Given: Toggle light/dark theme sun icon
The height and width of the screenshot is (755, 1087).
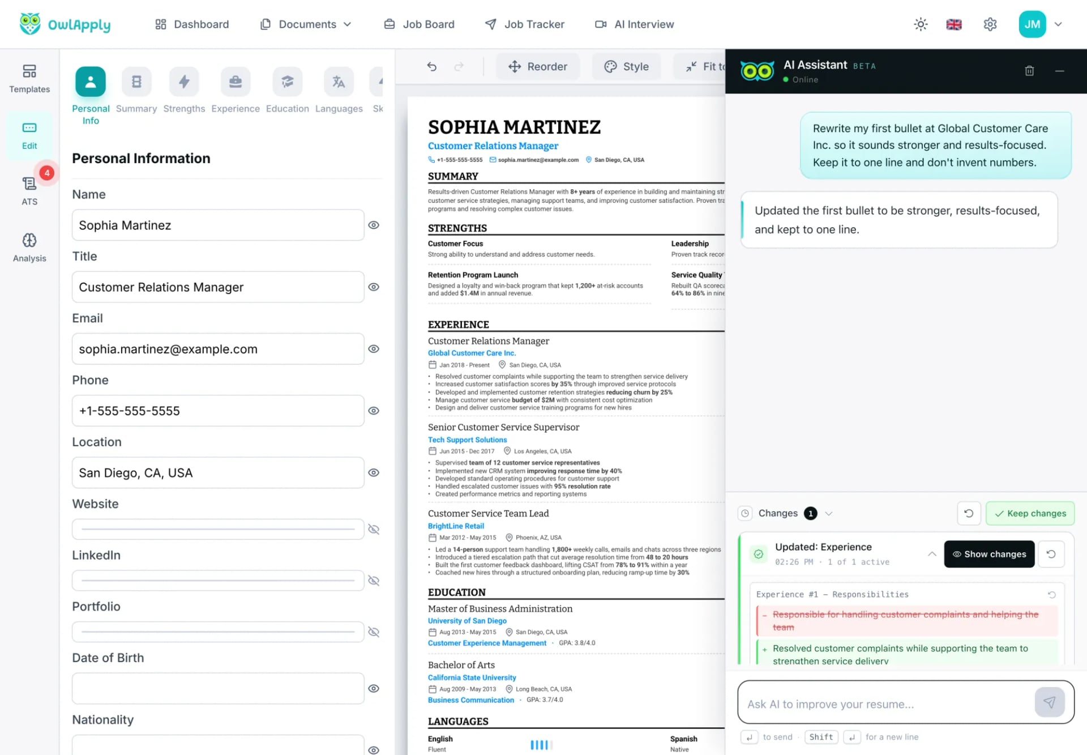Looking at the screenshot, I should [x=921, y=24].
